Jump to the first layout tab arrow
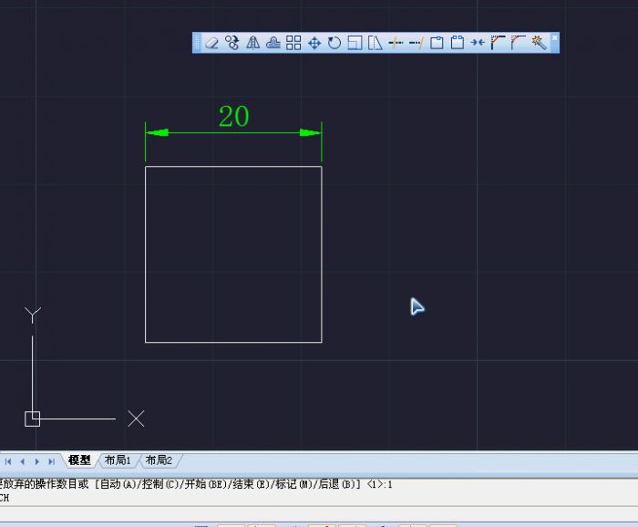The image size is (638, 527). pos(8,461)
